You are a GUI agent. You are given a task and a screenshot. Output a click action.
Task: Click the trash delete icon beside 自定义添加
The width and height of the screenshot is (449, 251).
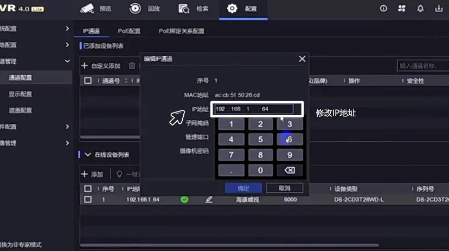coord(132,65)
